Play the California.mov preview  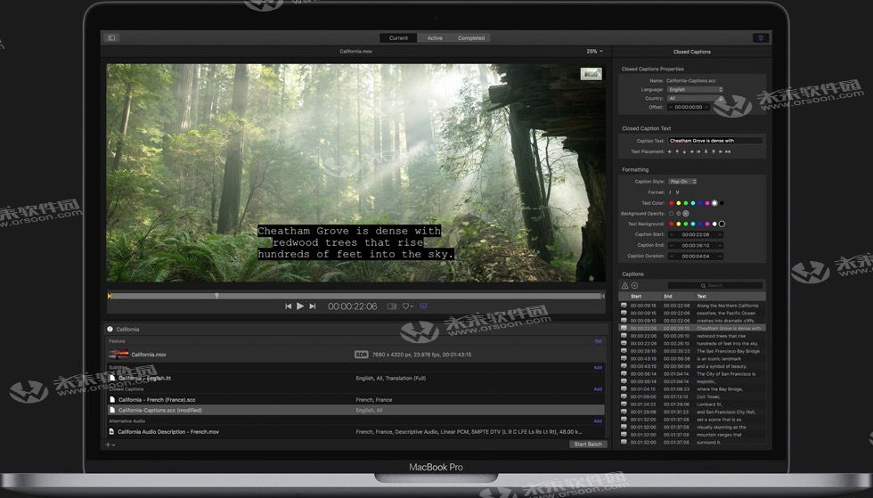click(x=300, y=306)
